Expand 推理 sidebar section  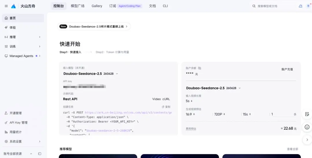23,37
